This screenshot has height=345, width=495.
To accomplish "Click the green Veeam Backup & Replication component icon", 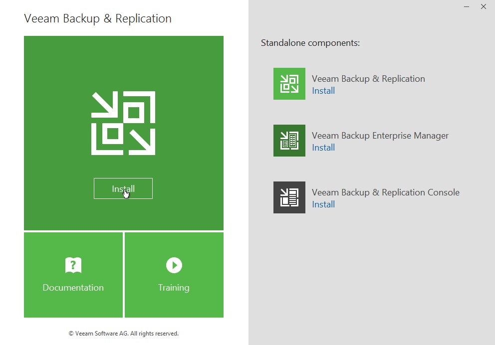I will [289, 84].
